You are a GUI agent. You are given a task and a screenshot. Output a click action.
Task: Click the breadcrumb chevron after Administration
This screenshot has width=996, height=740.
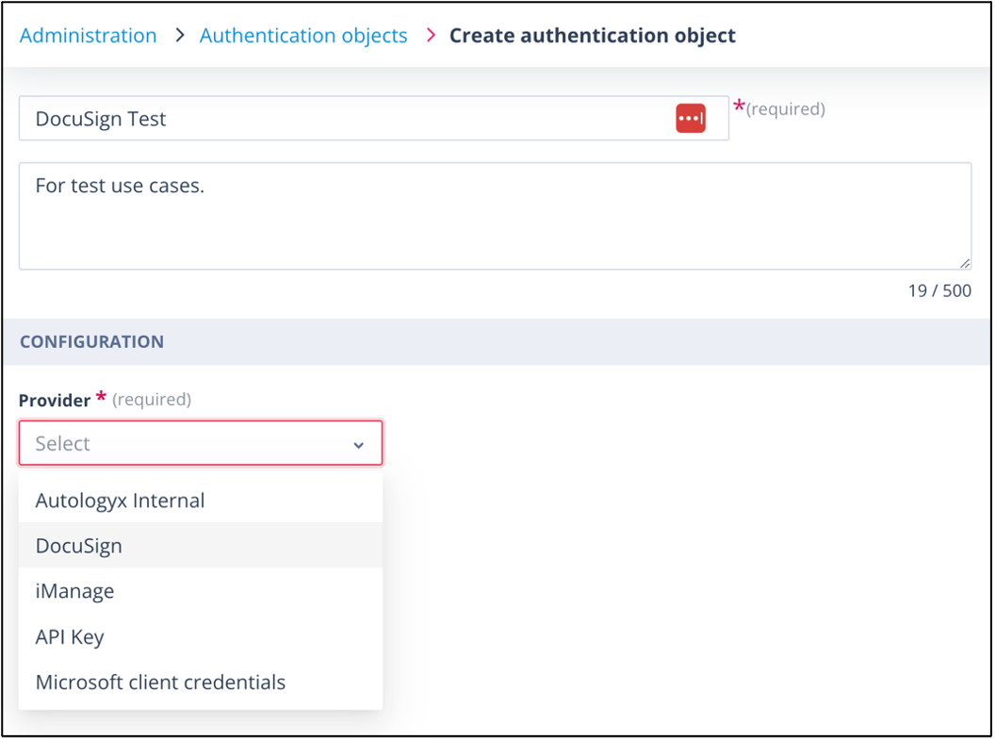coord(180,36)
